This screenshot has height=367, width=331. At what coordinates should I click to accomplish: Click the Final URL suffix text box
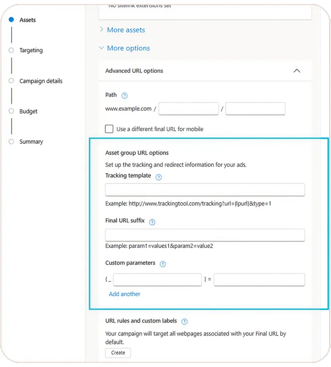point(205,235)
